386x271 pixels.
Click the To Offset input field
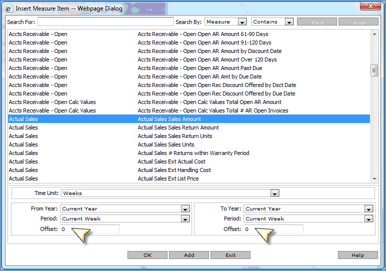273,229
